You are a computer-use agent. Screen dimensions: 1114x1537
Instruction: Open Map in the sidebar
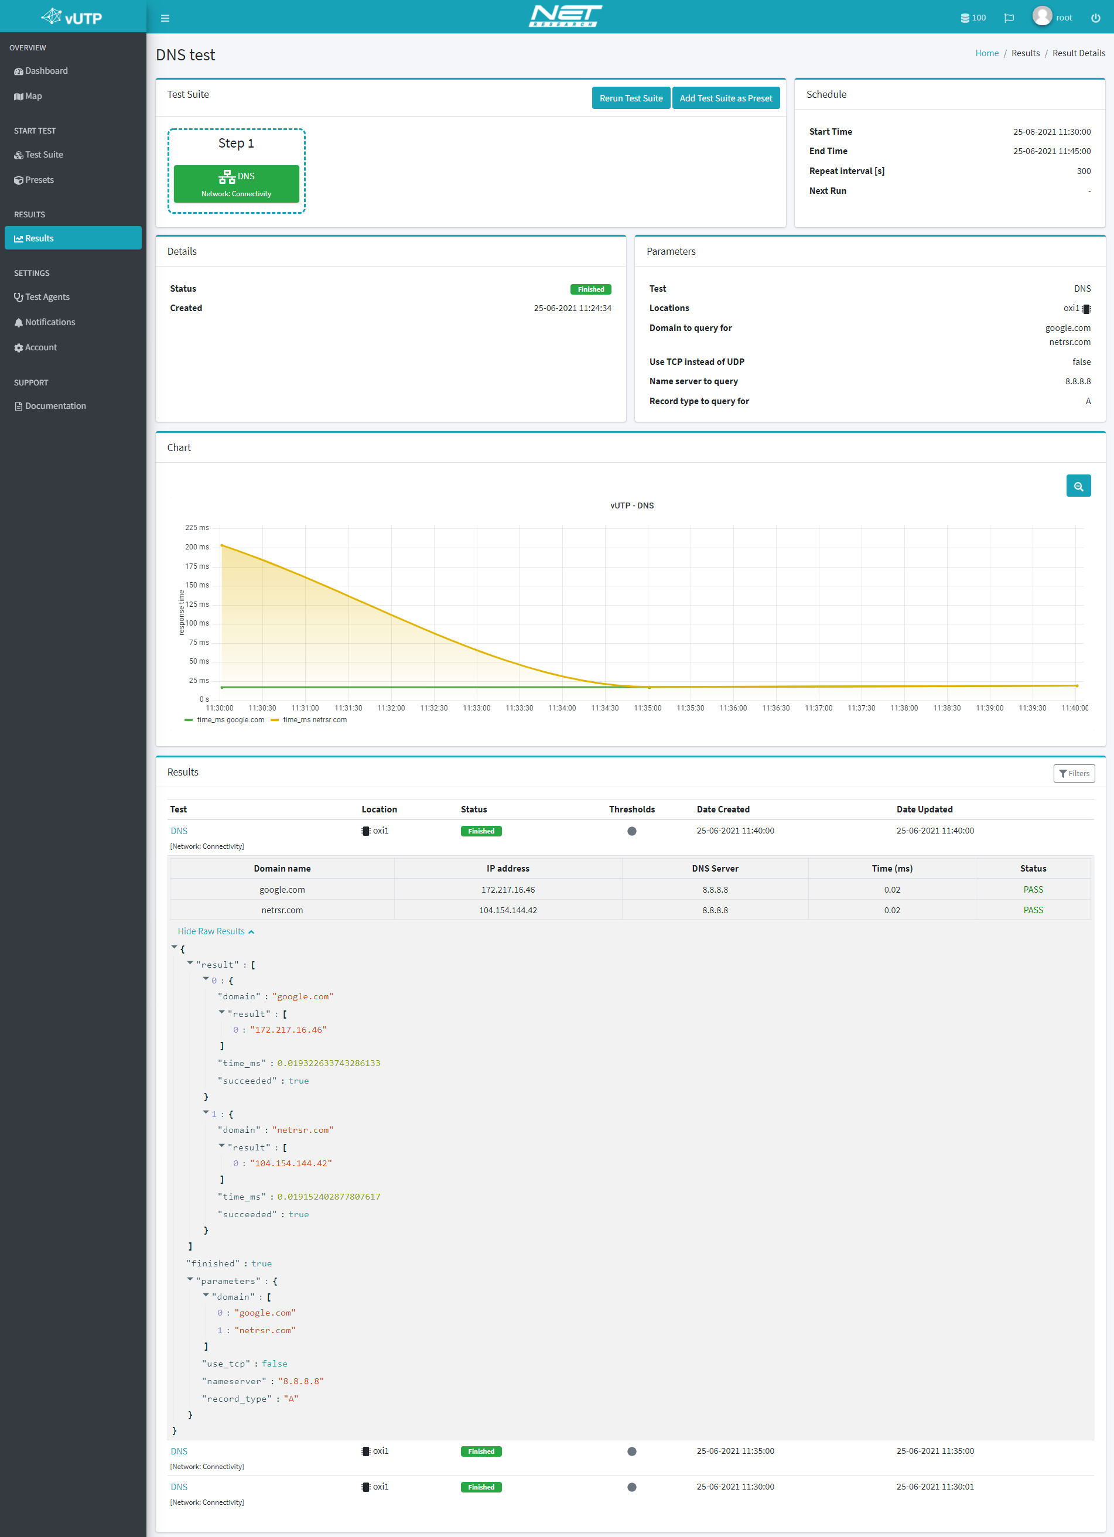(x=73, y=96)
